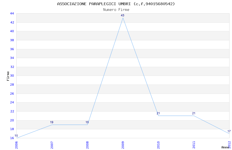Viewport: 232px width, 150px height.
Task: Click the data label 17 for 2012
Action: point(229,131)
